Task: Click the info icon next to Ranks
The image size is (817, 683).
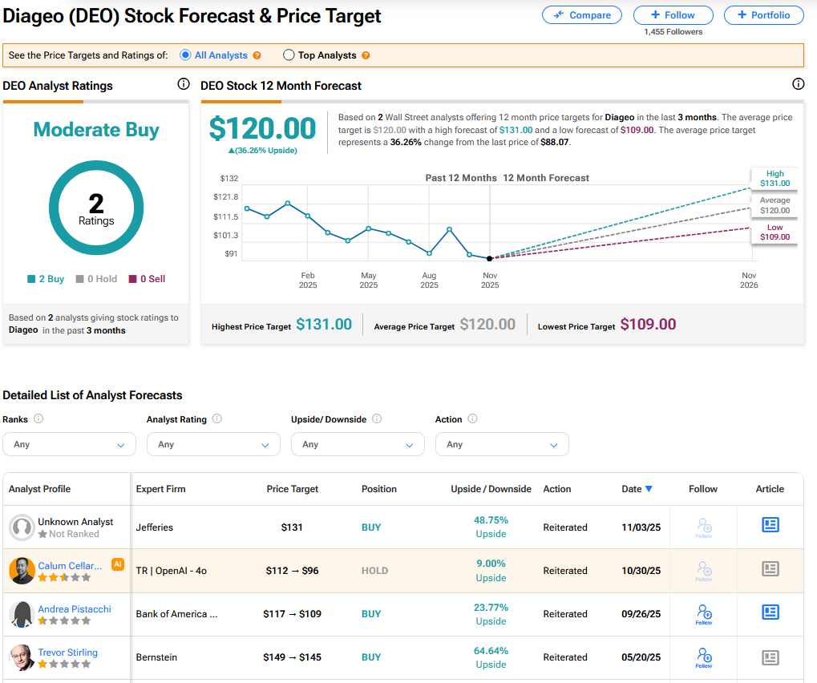Action: (x=38, y=418)
